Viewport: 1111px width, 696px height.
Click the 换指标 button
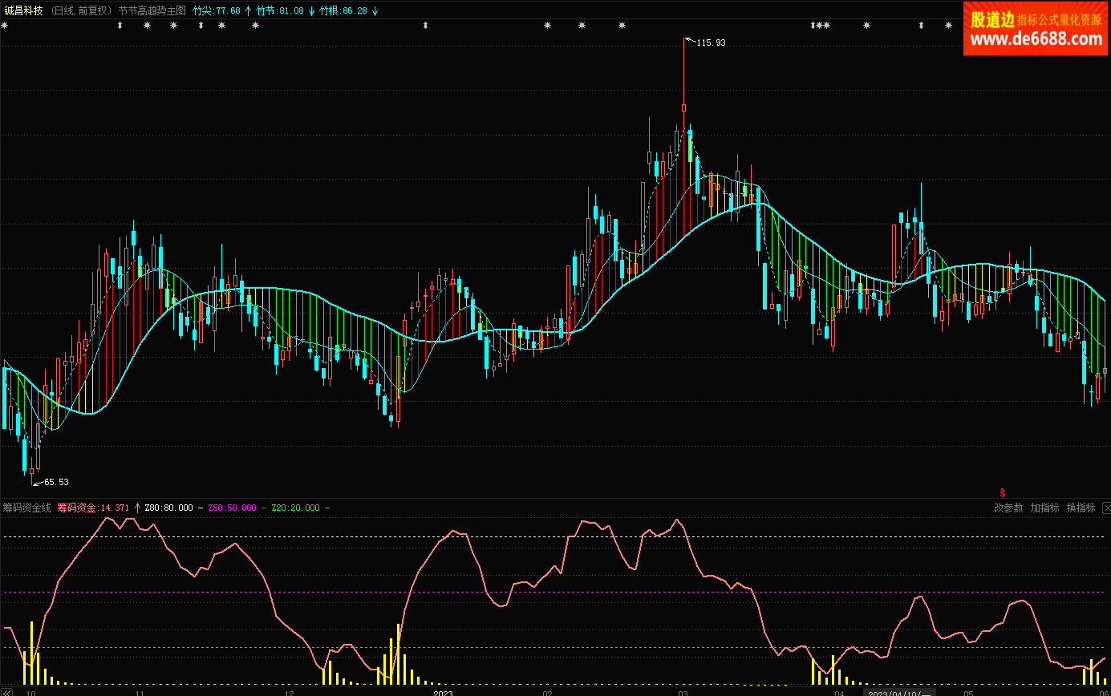(x=1081, y=508)
